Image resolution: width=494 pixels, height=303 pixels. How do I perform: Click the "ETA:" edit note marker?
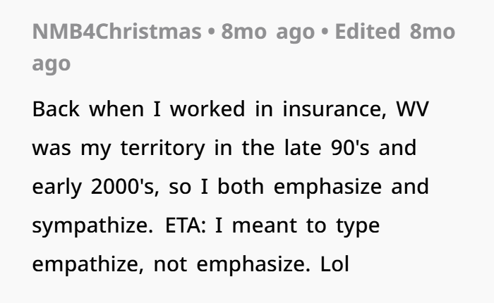[x=186, y=225]
